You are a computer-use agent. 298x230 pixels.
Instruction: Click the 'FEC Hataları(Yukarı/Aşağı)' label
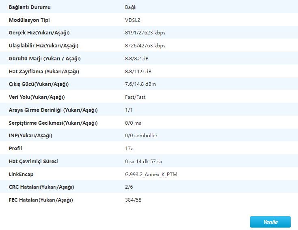point(41,200)
